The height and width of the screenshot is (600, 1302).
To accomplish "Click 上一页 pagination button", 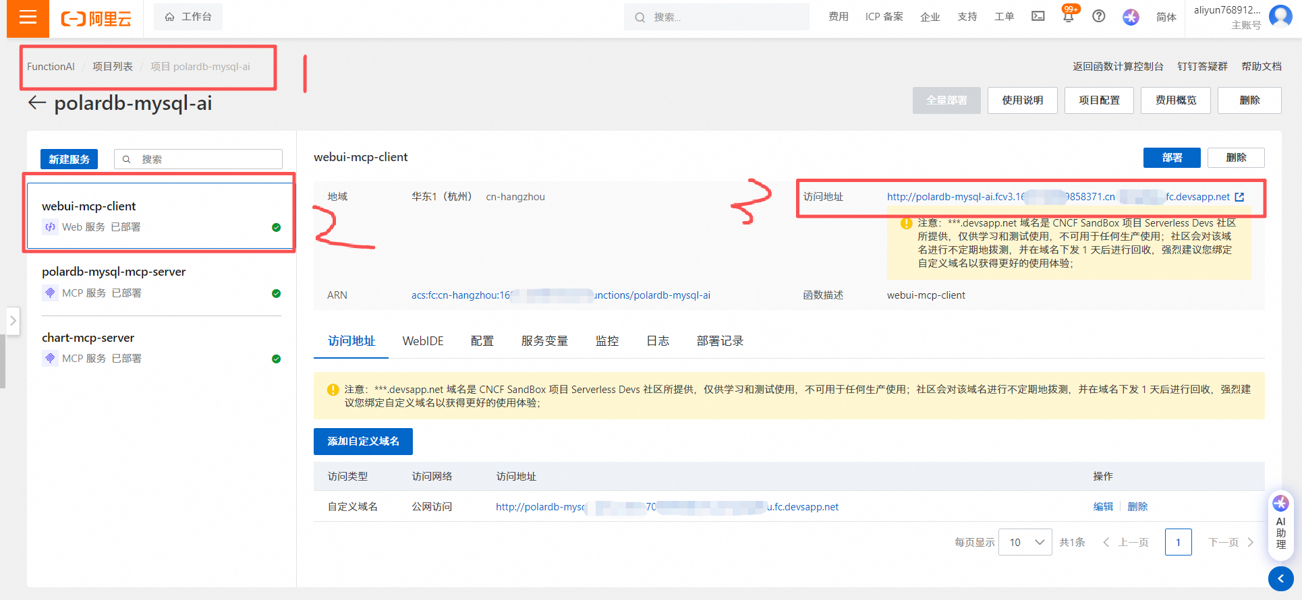I will click(1125, 542).
